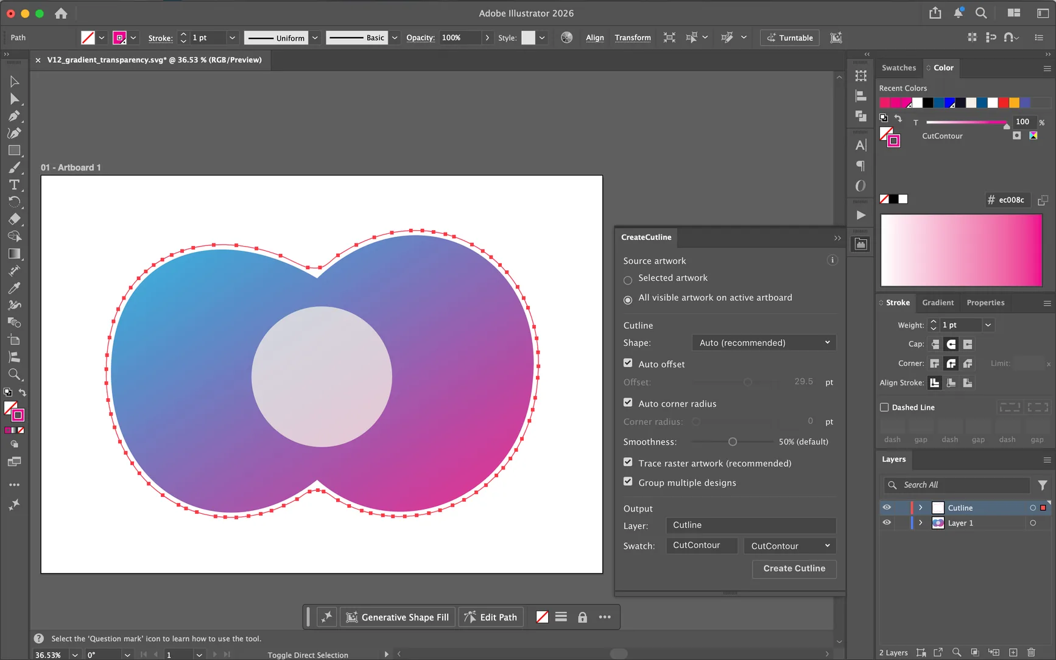Adjust the Smoothness slider handle
This screenshot has width=1056, height=660.
[733, 441]
